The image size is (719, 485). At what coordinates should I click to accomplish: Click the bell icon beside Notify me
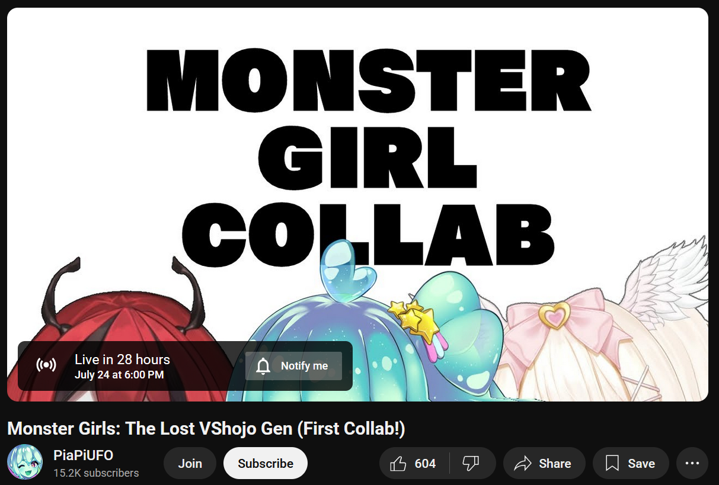[x=263, y=366]
